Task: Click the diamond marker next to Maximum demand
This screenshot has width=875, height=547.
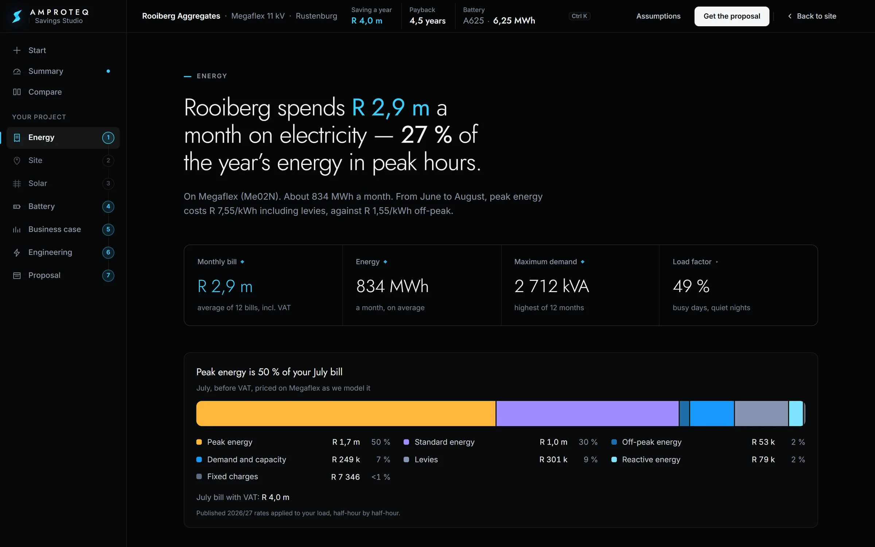Action: (x=583, y=262)
